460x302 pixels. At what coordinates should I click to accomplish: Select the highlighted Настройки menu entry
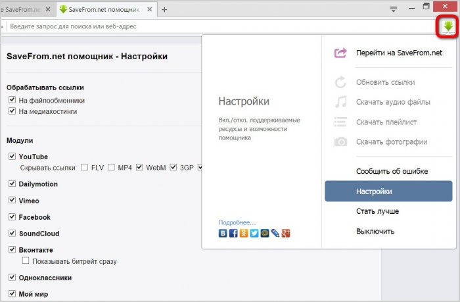[x=388, y=191]
